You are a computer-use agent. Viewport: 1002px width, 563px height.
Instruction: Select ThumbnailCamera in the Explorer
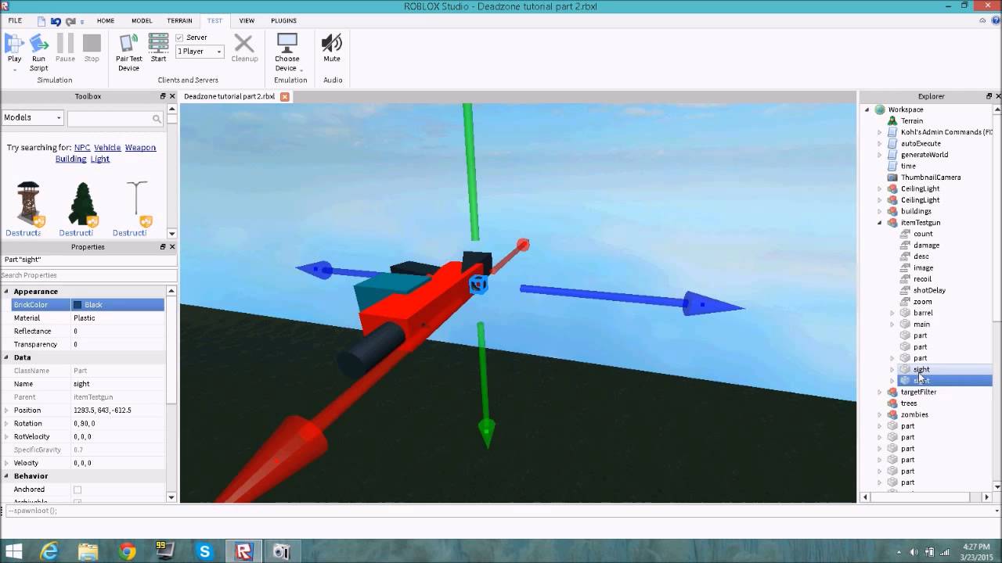pos(930,178)
